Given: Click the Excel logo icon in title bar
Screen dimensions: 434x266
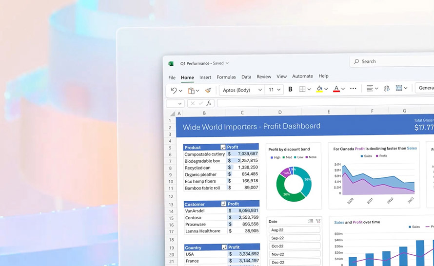Looking at the screenshot, I should [171, 64].
